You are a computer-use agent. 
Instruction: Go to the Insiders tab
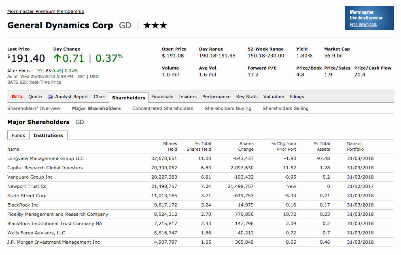[188, 97]
